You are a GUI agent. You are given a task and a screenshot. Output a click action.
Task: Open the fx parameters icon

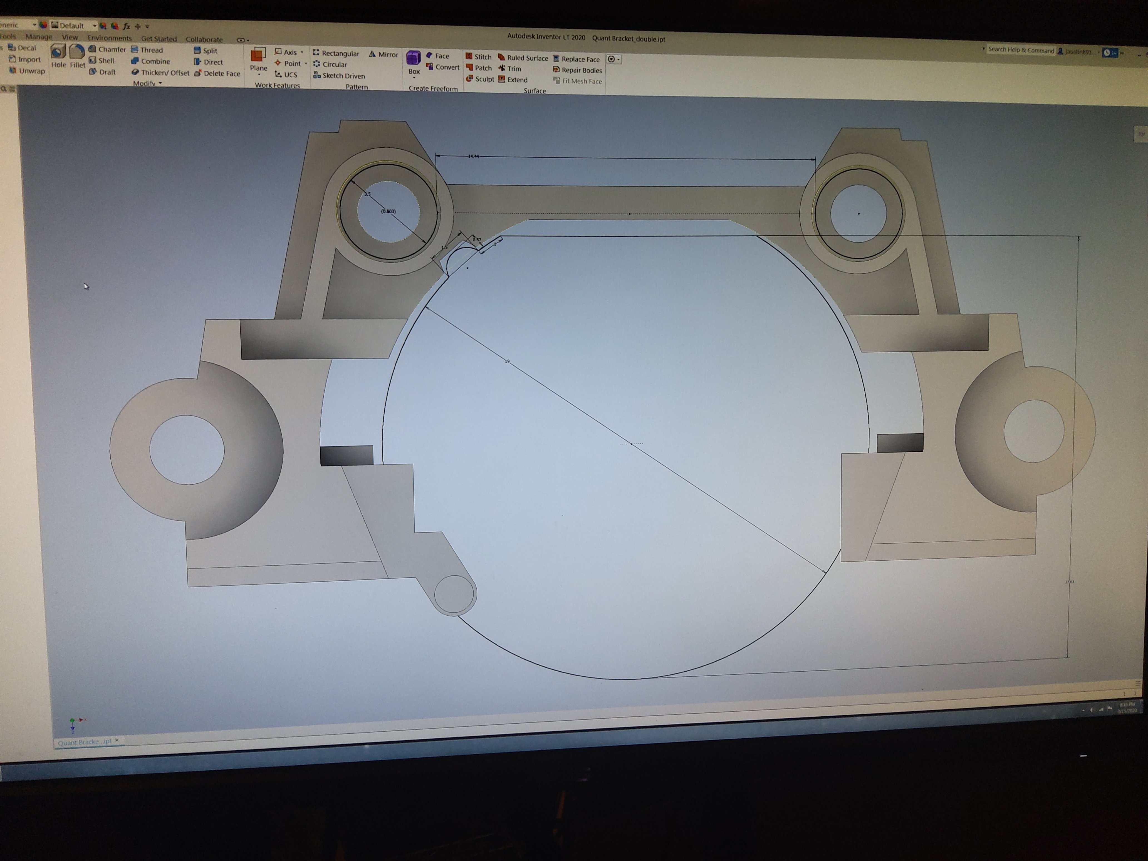point(126,26)
